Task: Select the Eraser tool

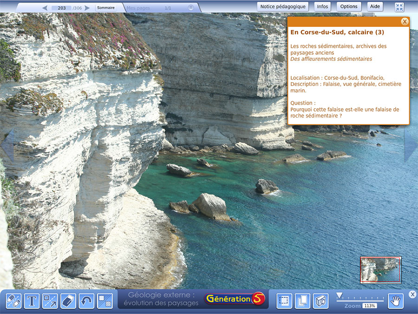Action: (68, 301)
